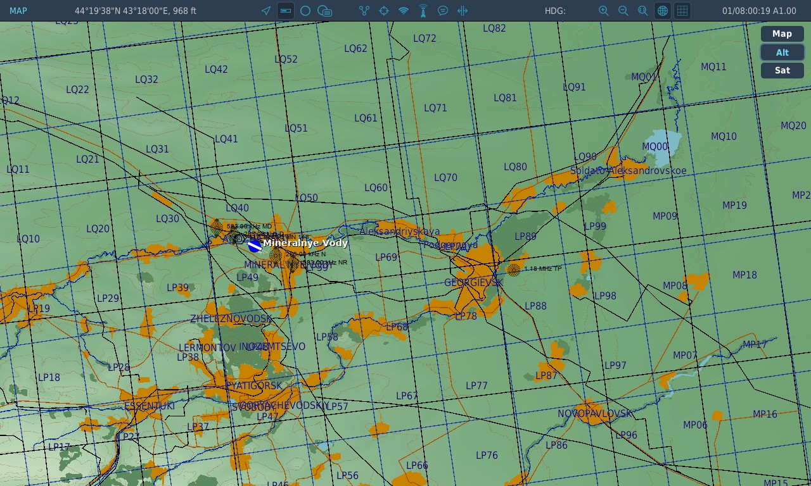This screenshot has width=811, height=486.
Task: Click grid square label LQ70
Action: pyautogui.click(x=445, y=178)
